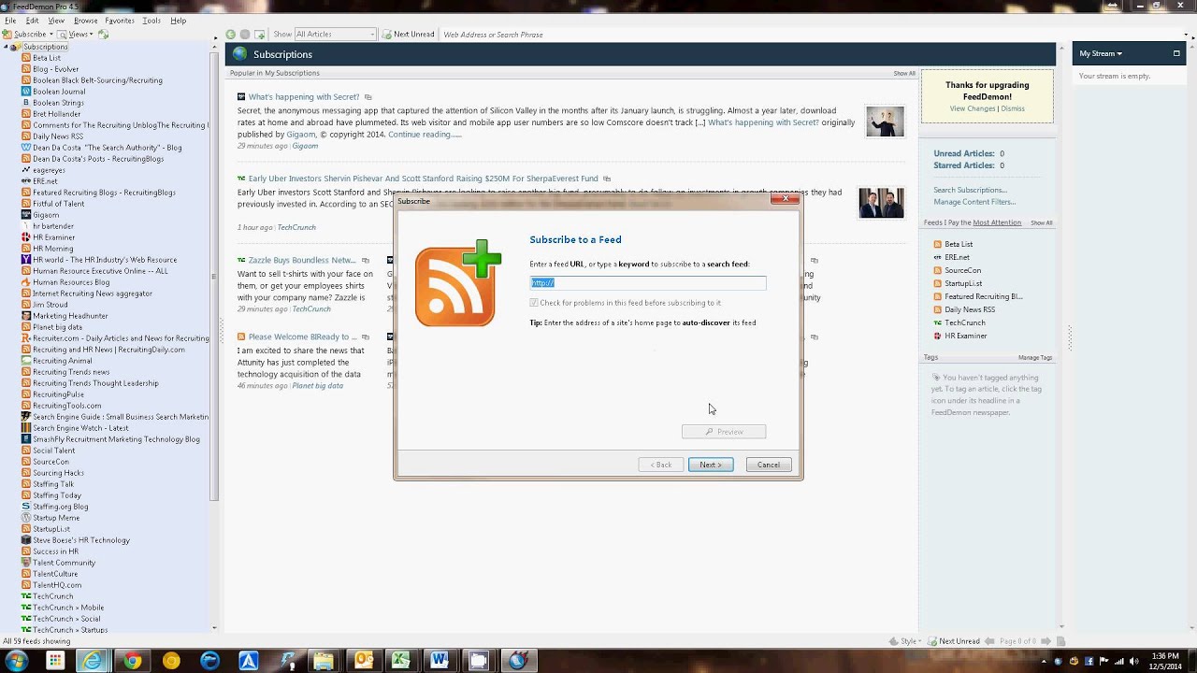Click the RSS icon next to Beta List in the sidebar tree
Image resolution: width=1197 pixels, height=673 pixels.
[26, 58]
